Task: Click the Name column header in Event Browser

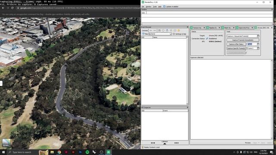Action: coord(169,37)
